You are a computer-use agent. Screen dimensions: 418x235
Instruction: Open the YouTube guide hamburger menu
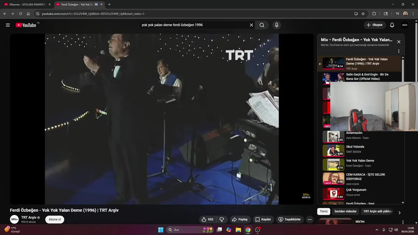click(x=8, y=25)
